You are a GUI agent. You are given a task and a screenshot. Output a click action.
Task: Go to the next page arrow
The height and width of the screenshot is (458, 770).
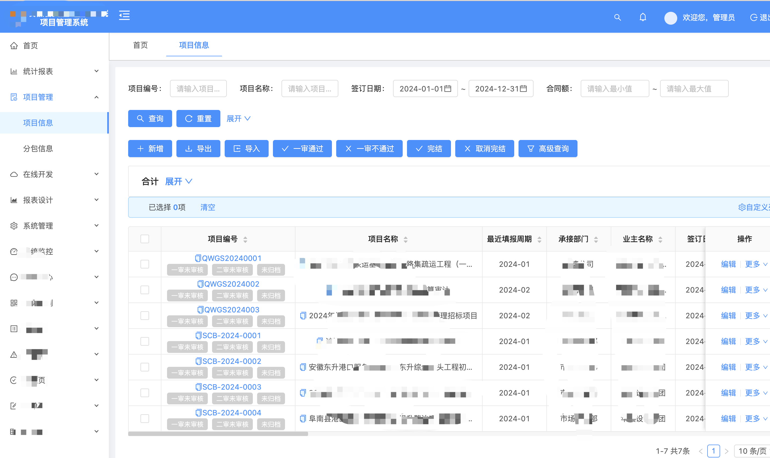727,451
